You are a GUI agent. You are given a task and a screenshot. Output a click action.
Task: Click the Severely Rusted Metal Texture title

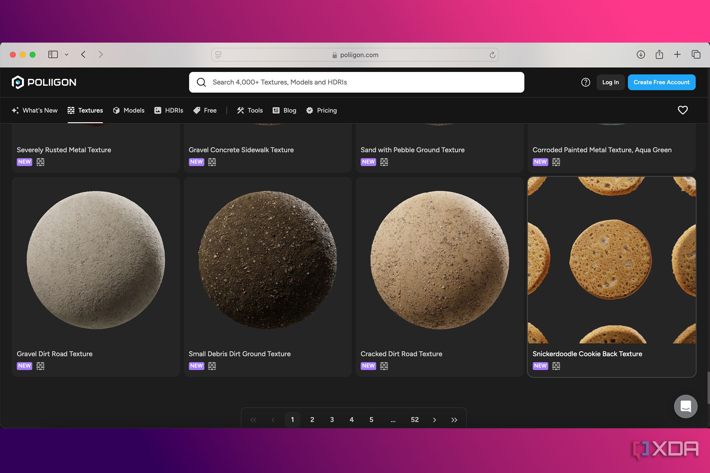(x=64, y=150)
